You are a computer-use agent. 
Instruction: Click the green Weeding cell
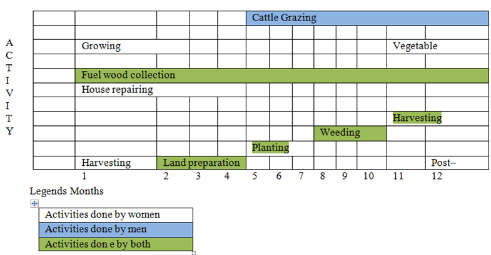tap(350, 133)
